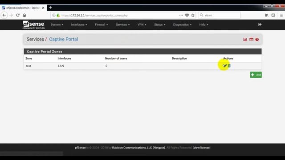This screenshot has width=285, height=160.
Task: Click the LAN interface cell
Action: pyautogui.click(x=61, y=66)
